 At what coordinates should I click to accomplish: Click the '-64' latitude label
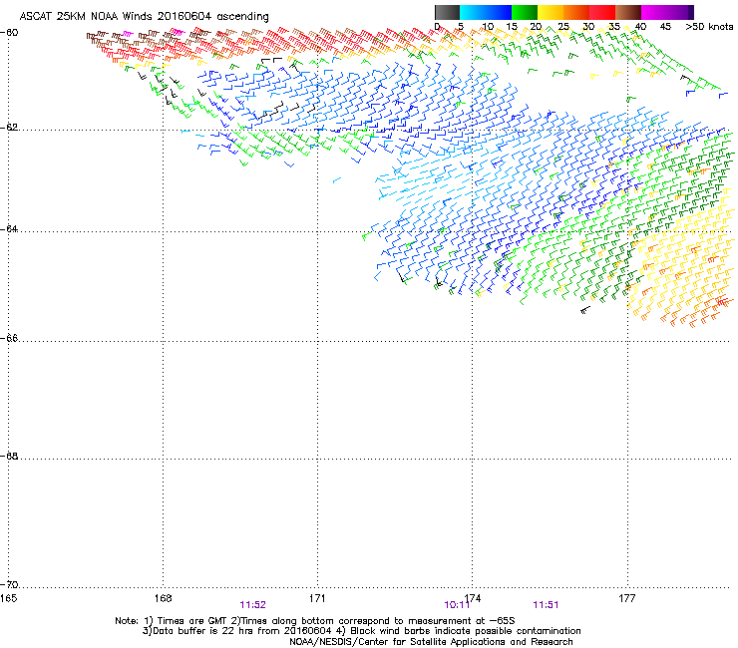coord(9,229)
